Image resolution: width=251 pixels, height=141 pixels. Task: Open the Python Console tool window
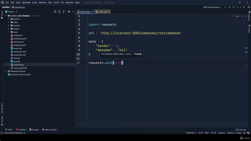point(49,130)
